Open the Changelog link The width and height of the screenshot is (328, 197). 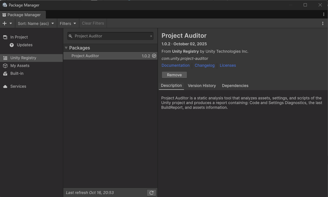tap(204, 65)
